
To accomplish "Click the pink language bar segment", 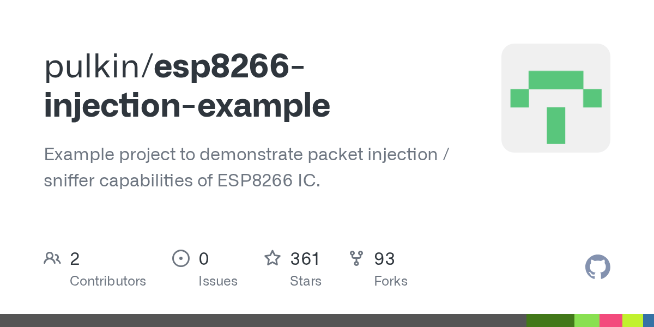I will pyautogui.click(x=610, y=320).
